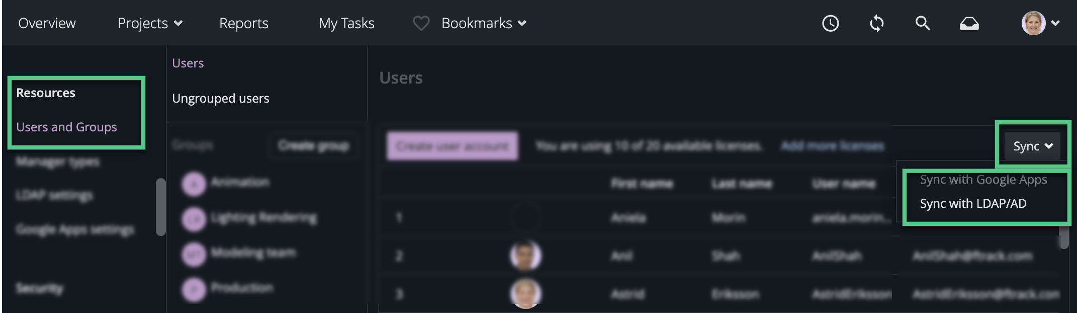The image size is (1077, 313).
Task: Click the user profile avatar
Action: (1033, 23)
